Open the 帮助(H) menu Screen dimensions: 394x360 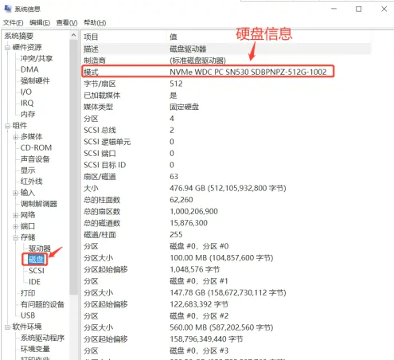point(95,23)
